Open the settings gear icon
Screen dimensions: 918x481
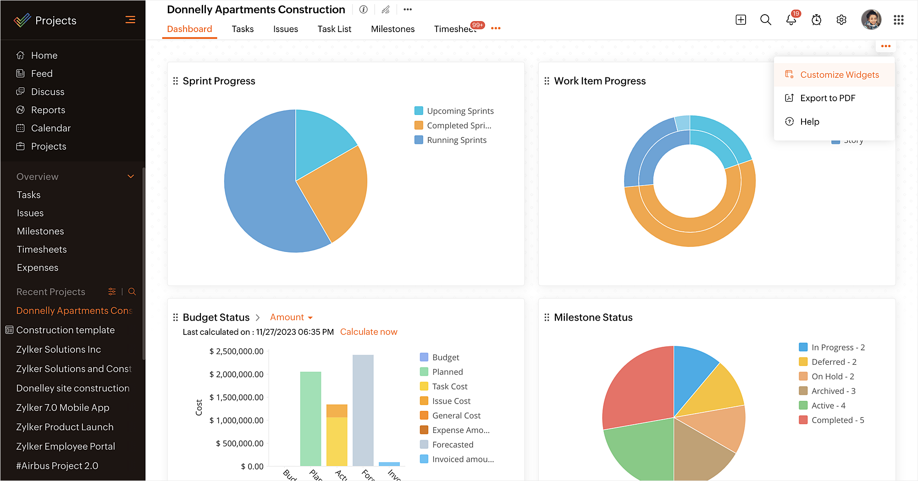pyautogui.click(x=841, y=20)
